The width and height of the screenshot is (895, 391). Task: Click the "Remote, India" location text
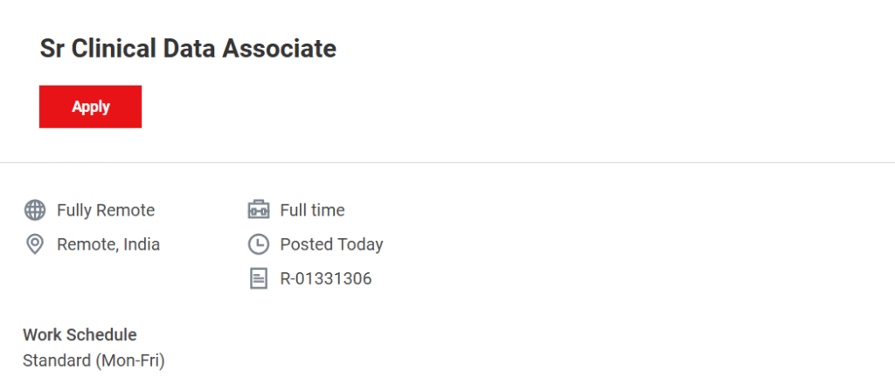point(108,244)
